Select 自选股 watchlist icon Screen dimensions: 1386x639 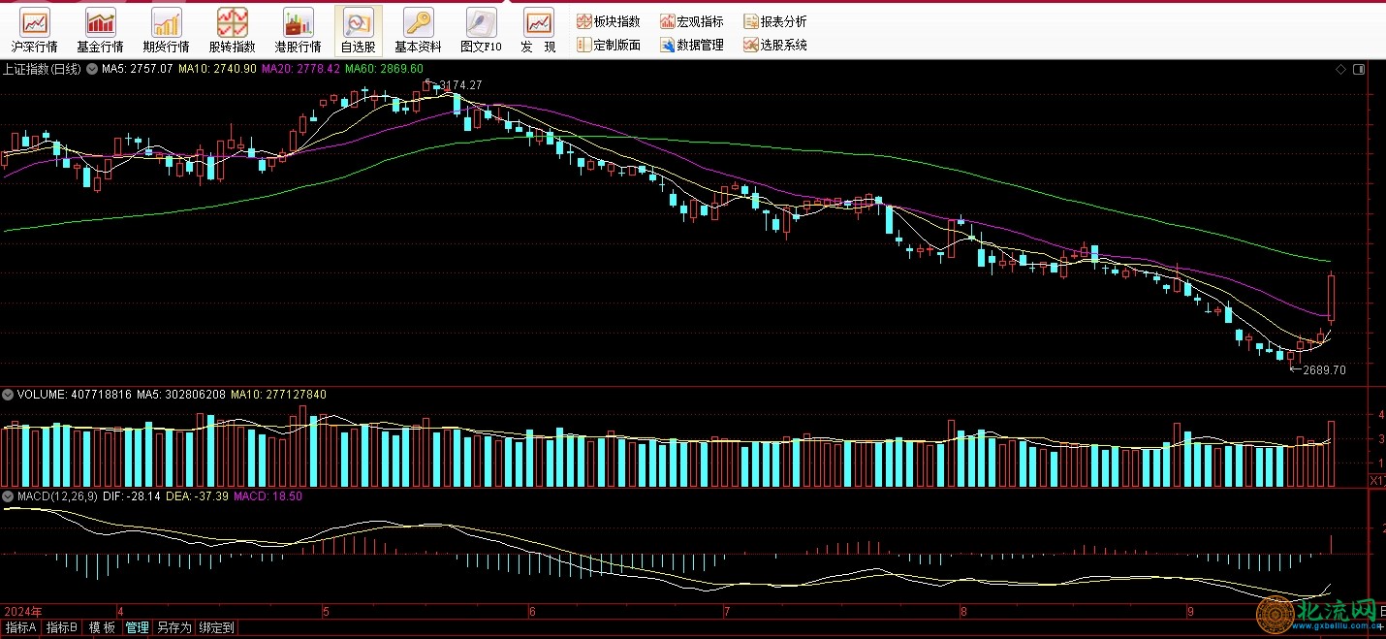[358, 30]
